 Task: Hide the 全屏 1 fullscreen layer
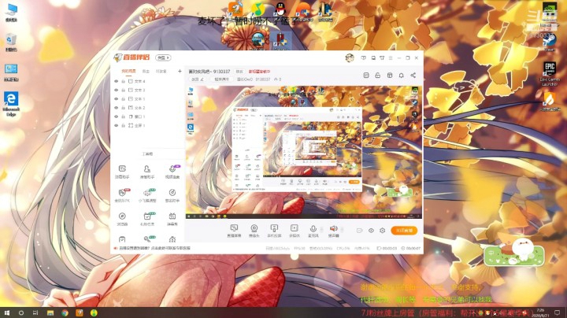pyautogui.click(x=116, y=125)
